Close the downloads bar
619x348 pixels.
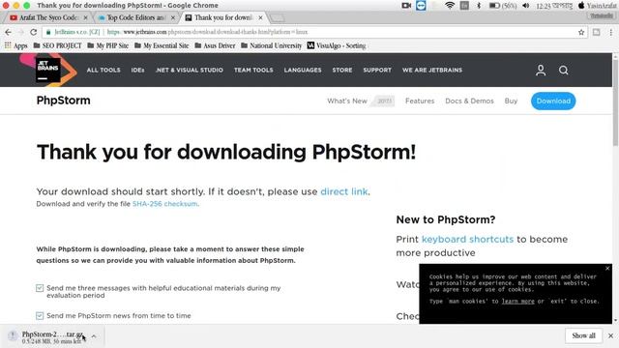pyautogui.click(x=610, y=335)
